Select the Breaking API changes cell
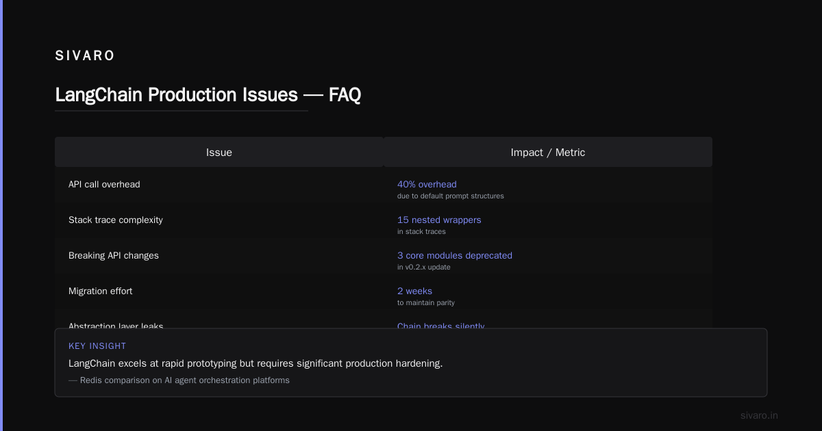 [114, 255]
